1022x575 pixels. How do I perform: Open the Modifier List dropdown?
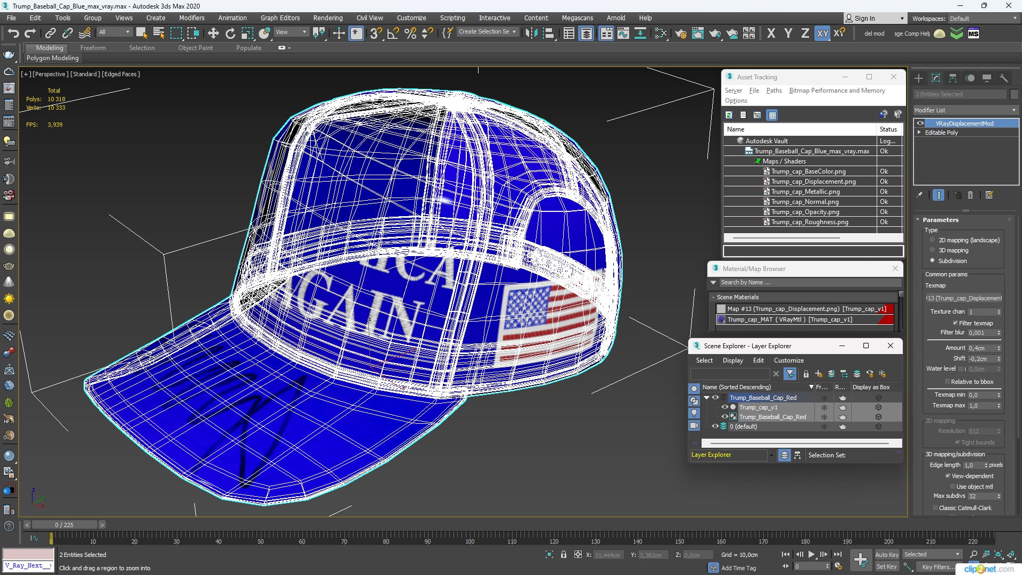(x=966, y=110)
